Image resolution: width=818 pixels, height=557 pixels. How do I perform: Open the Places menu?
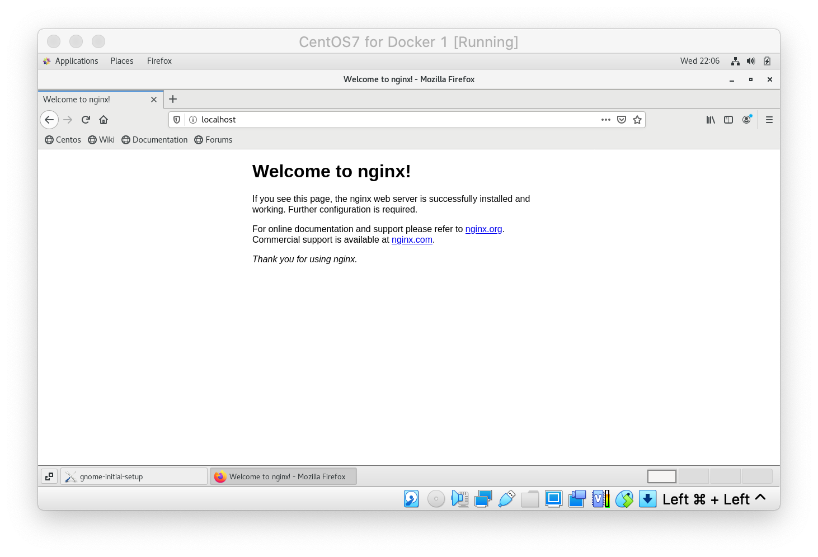(x=122, y=61)
